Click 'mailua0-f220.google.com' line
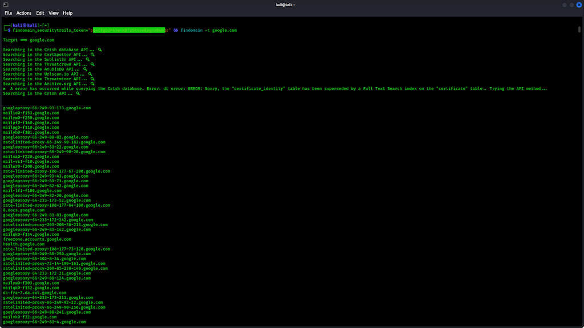 [31, 157]
